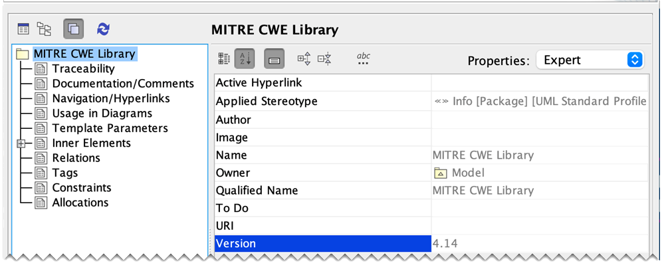Click the Author value field
664x267 pixels.
(538, 120)
